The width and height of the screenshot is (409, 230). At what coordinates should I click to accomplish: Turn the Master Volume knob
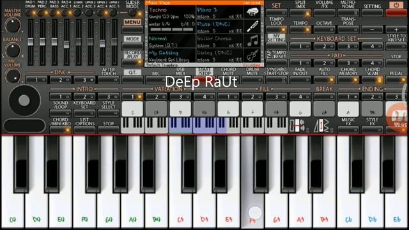click(12, 26)
